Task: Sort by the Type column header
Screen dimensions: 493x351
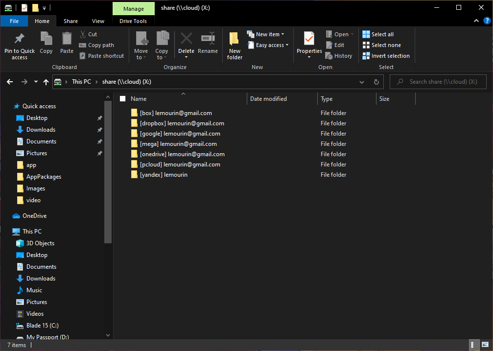Action: (x=347, y=99)
